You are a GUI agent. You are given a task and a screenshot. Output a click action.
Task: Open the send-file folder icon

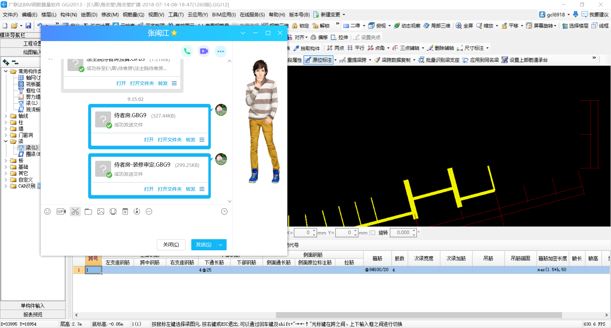88,211
